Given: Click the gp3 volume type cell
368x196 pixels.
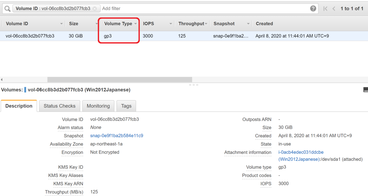Looking at the screenshot, I should [108, 36].
